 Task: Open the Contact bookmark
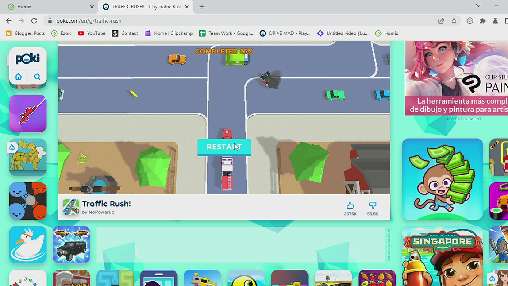click(x=125, y=33)
